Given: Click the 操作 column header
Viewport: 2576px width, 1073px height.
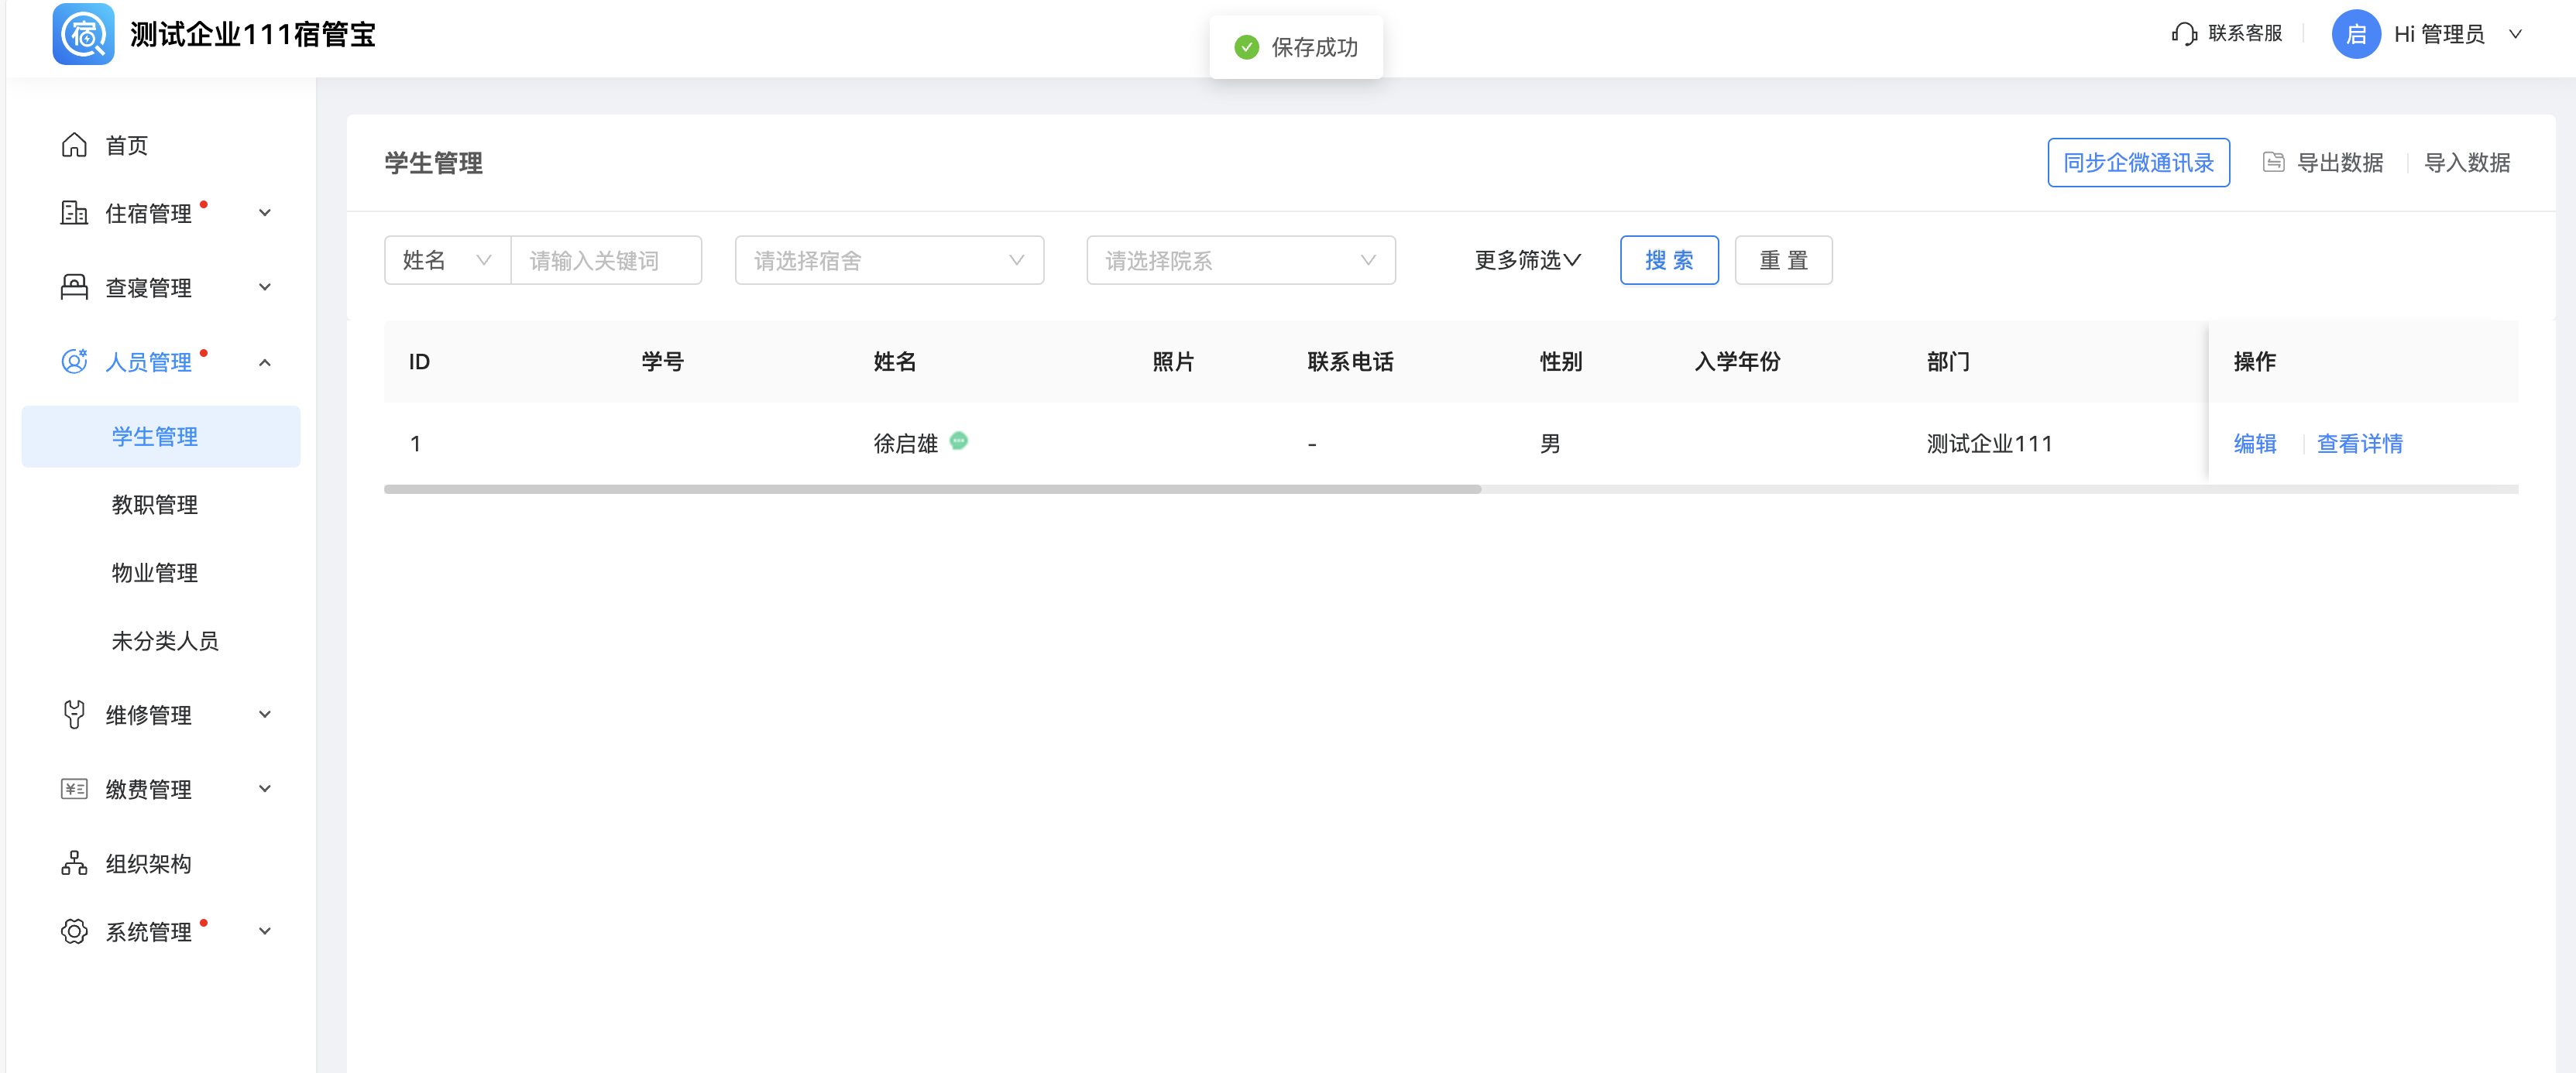Looking at the screenshot, I should [2254, 361].
